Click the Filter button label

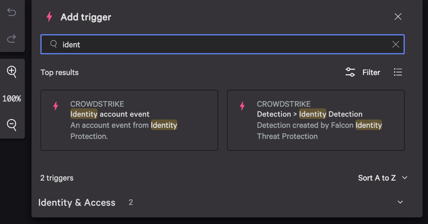coord(371,72)
